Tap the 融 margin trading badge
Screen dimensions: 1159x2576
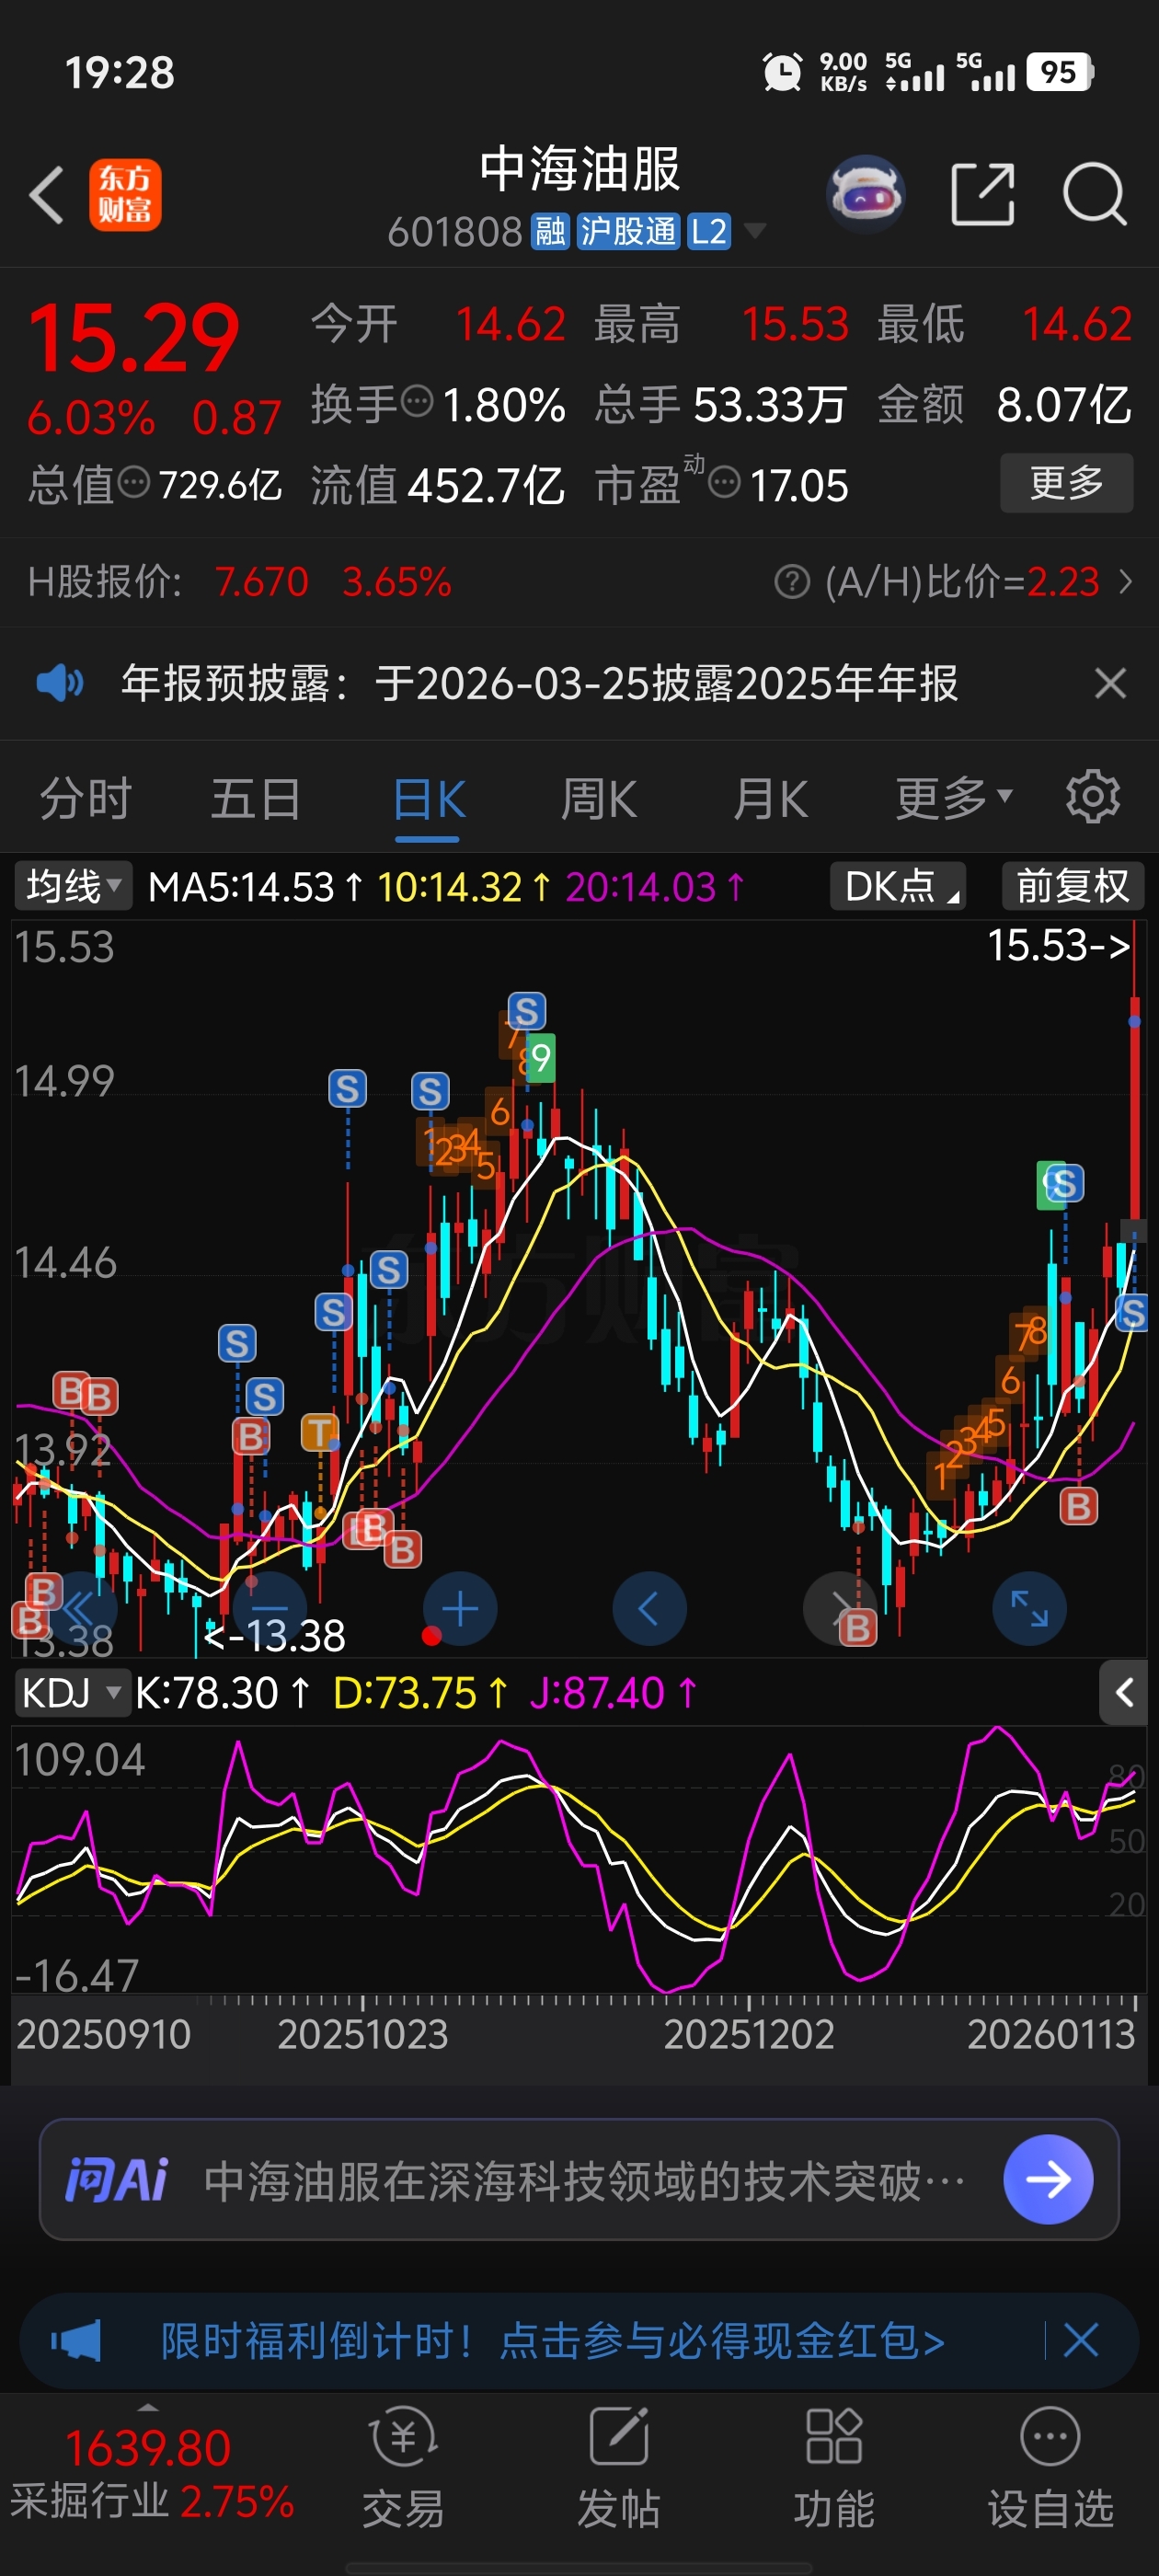(x=550, y=232)
